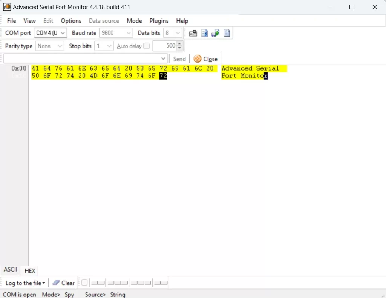Click the Auto delay 500 value field
Viewport: 386px width, 298px height.
point(165,46)
